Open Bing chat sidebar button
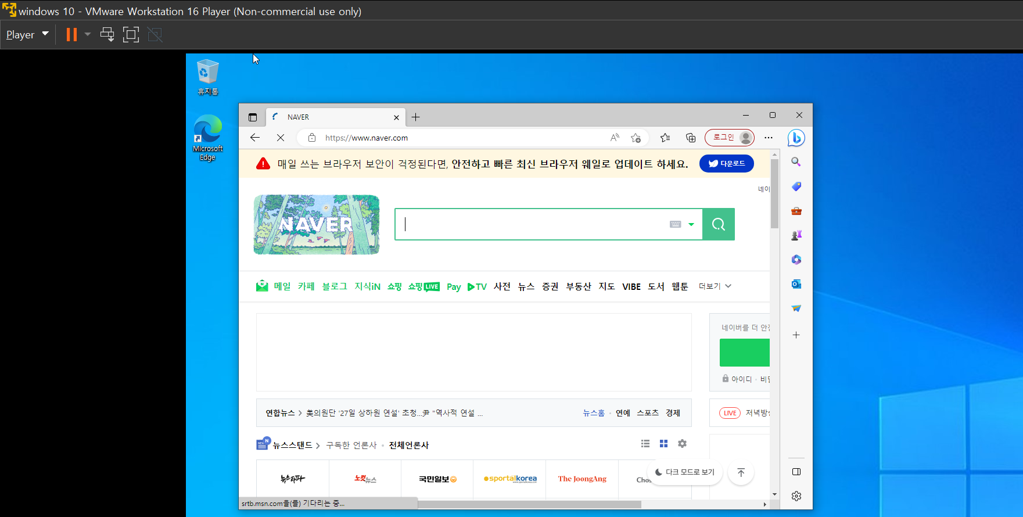Image resolution: width=1023 pixels, height=517 pixels. pos(796,138)
